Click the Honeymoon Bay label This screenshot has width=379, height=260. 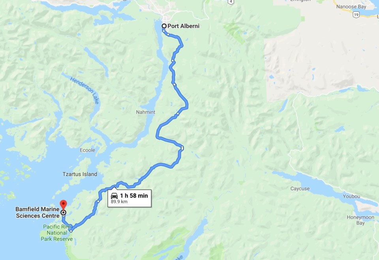(x=360, y=220)
